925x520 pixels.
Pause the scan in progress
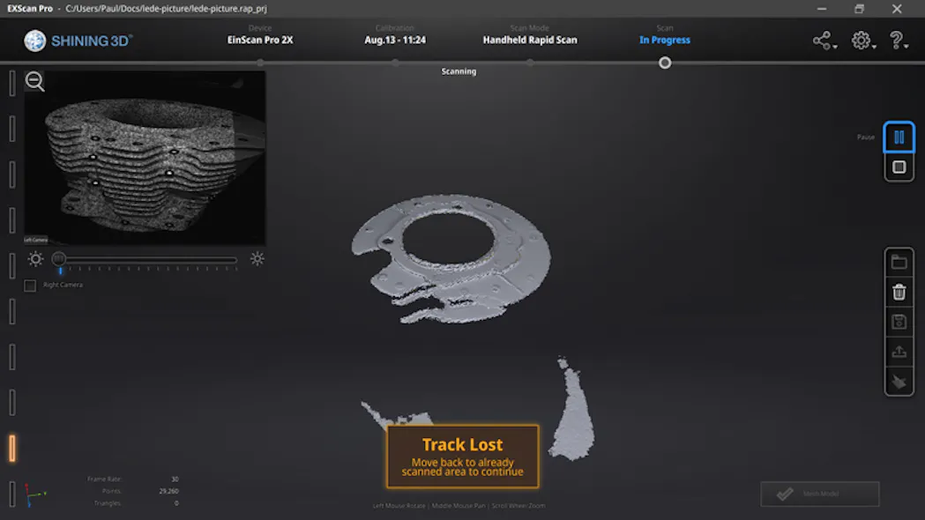tap(899, 137)
